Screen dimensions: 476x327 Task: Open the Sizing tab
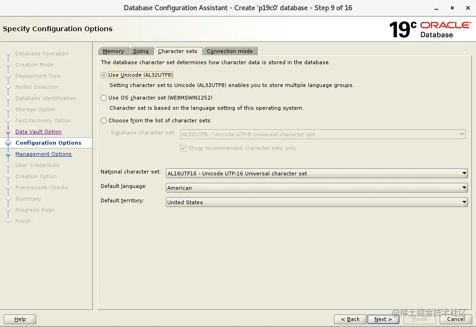point(141,51)
